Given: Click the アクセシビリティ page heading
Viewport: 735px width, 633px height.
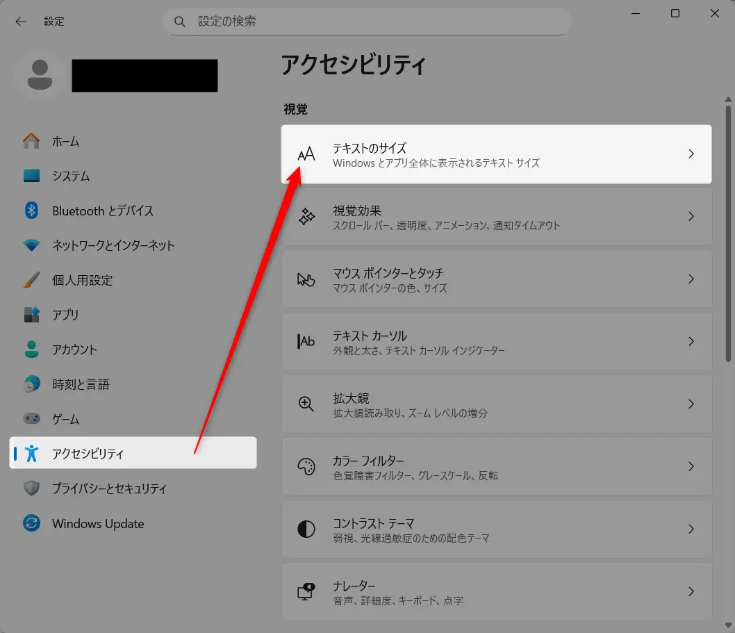Looking at the screenshot, I should click(354, 65).
